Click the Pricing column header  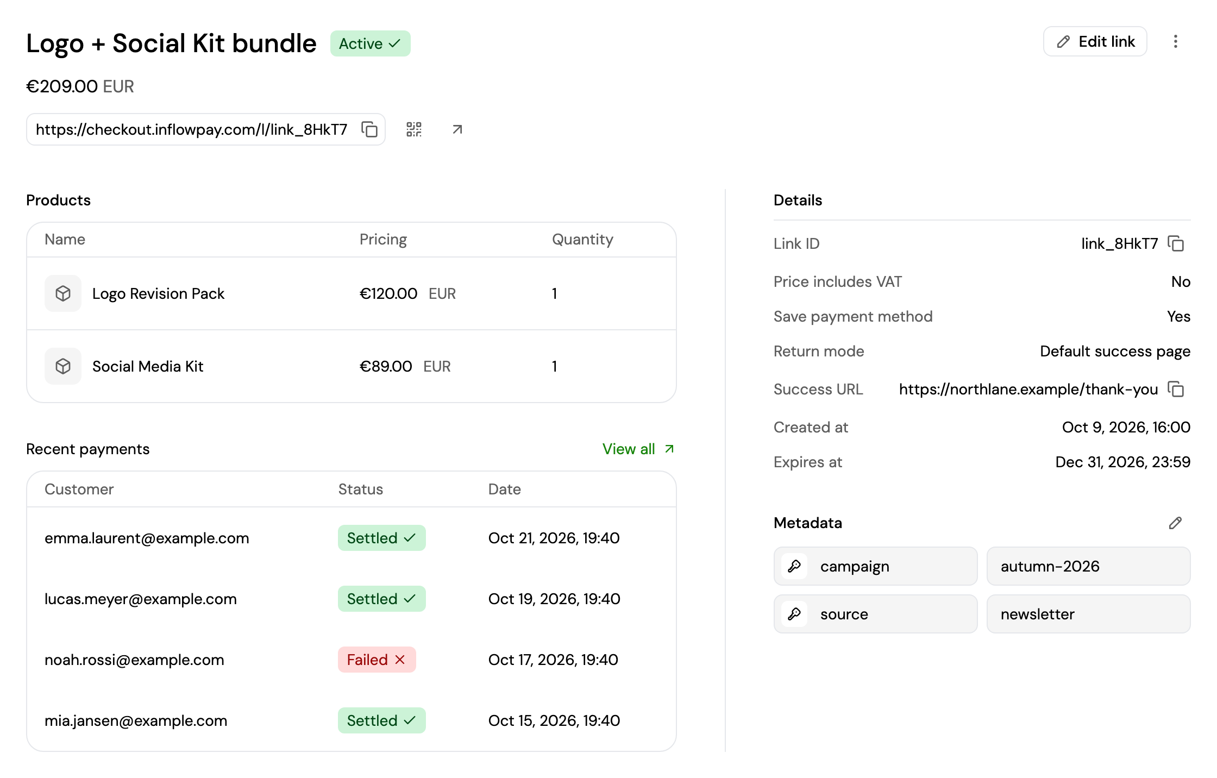point(383,239)
